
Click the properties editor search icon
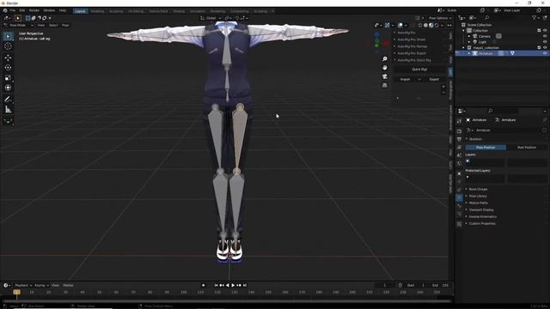pos(491,111)
